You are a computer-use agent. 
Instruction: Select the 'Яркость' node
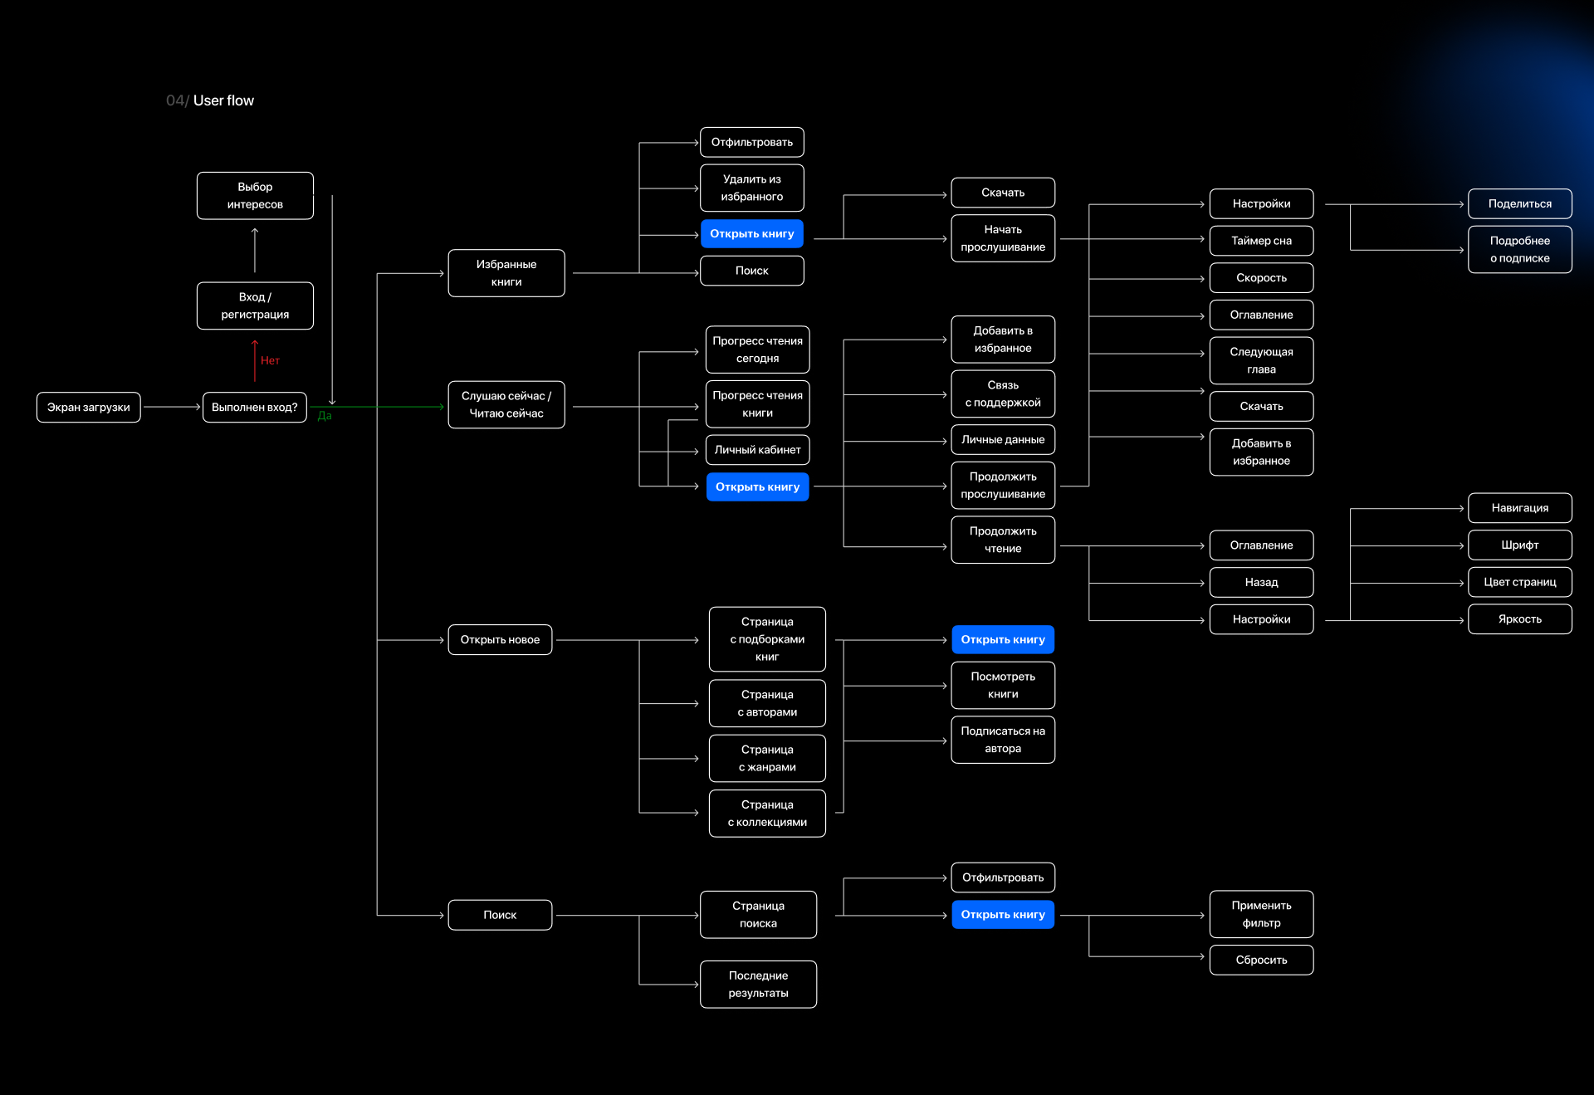(1518, 619)
